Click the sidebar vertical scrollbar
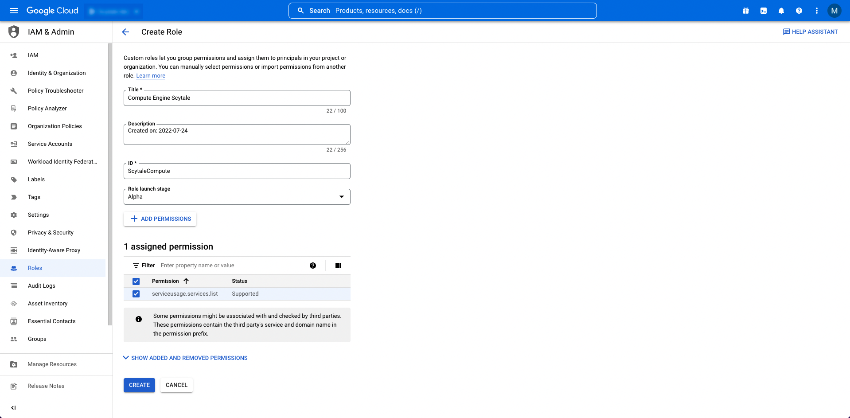 (x=110, y=184)
